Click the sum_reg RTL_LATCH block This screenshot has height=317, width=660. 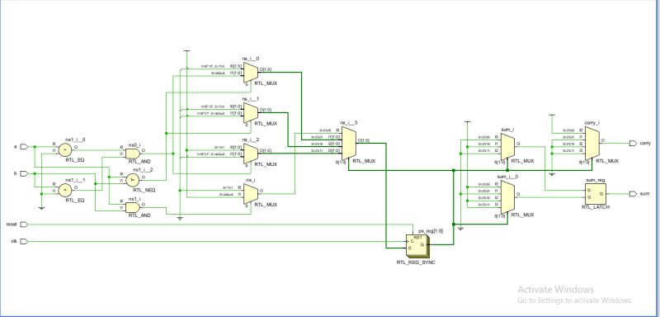pos(596,194)
